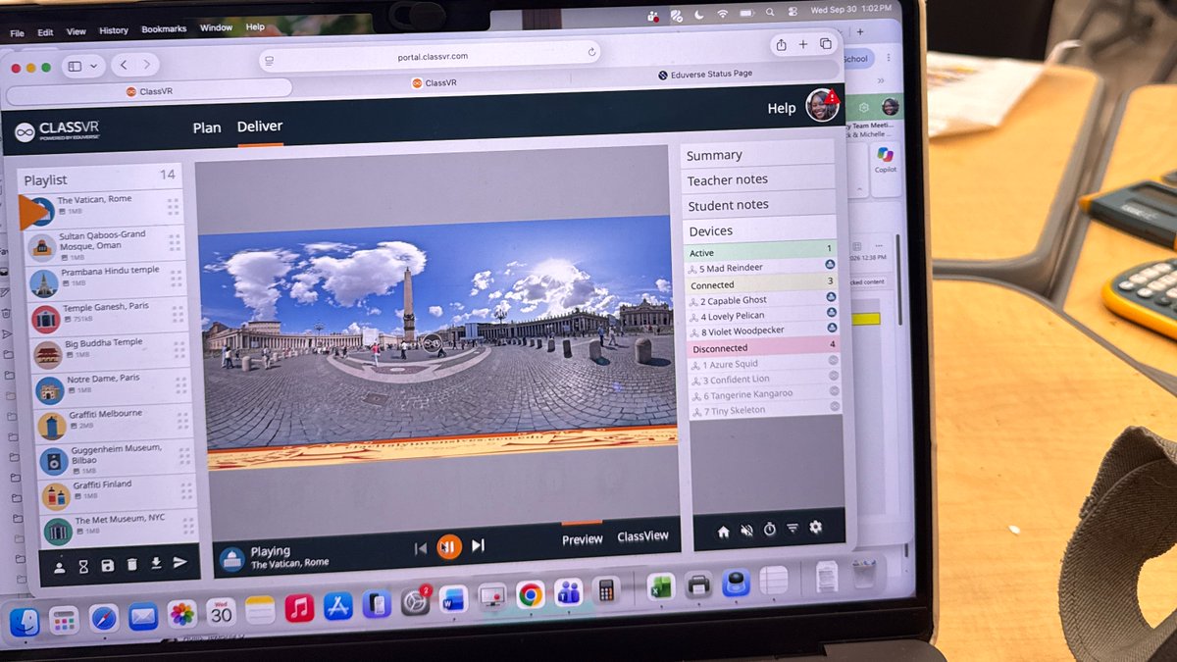Reload the portal.classvr.com page
Viewport: 1177px width, 662px height.
coord(591,52)
